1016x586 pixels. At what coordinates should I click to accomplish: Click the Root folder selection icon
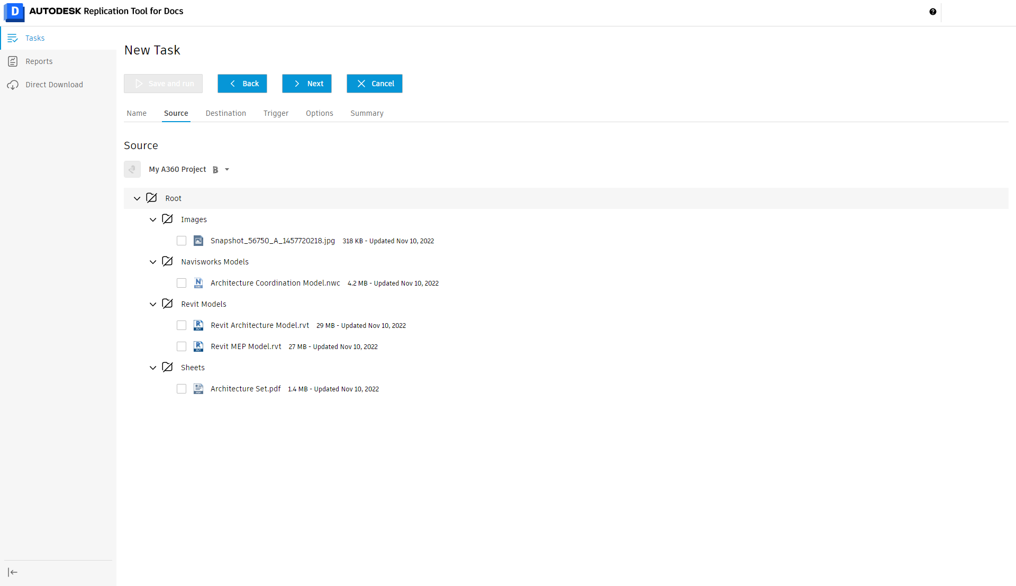(151, 198)
